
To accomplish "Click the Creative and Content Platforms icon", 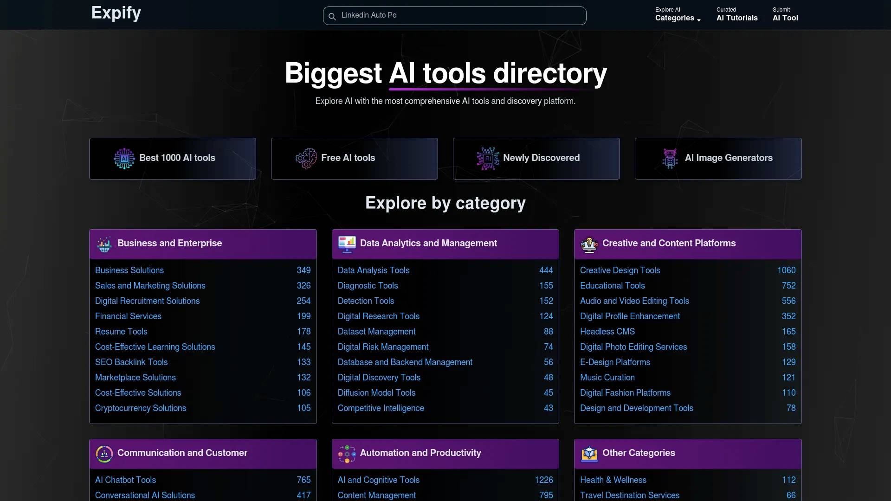I will (589, 244).
